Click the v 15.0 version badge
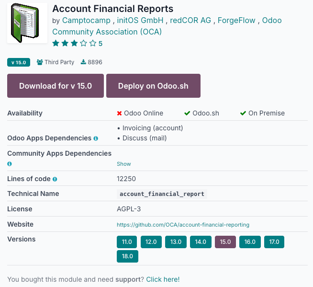Viewport: 313px width, 287px height. [19, 62]
